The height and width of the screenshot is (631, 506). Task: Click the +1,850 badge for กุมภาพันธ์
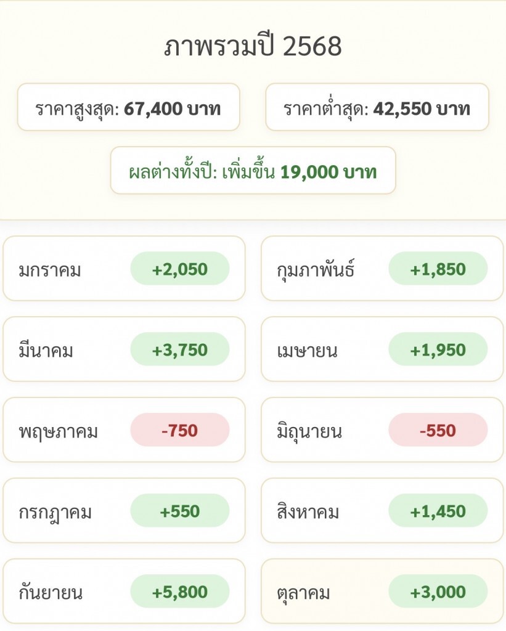pos(438,269)
